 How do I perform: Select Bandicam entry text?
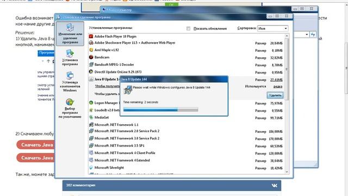(x=102, y=57)
